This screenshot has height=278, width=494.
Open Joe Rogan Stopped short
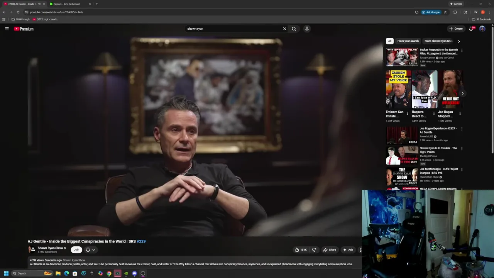pos(450,89)
